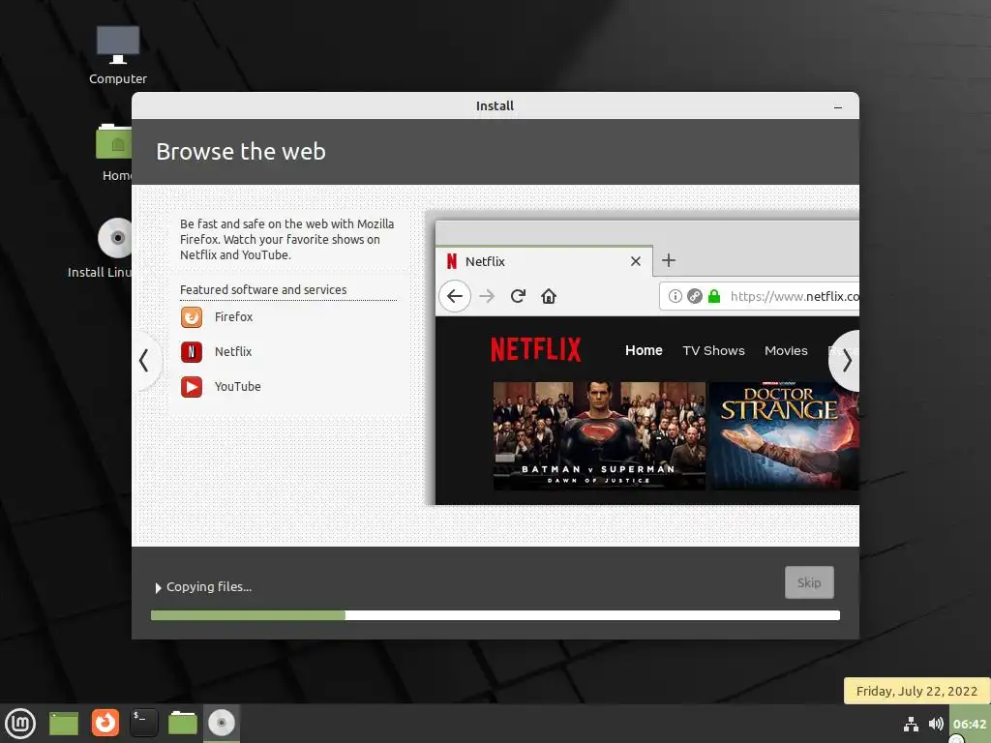Open the file manager from the panel
Screen dimensions: 991x743
[x=183, y=723]
